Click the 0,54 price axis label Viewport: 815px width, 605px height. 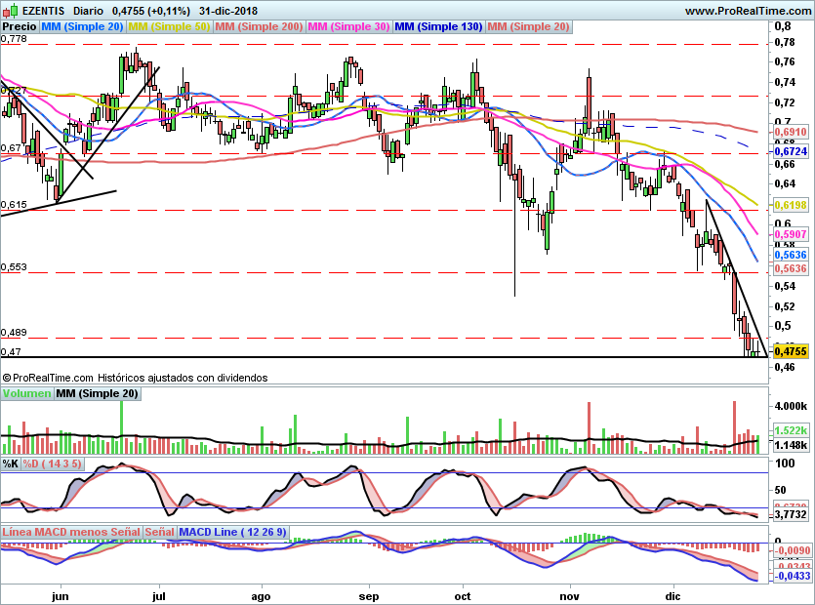point(785,286)
